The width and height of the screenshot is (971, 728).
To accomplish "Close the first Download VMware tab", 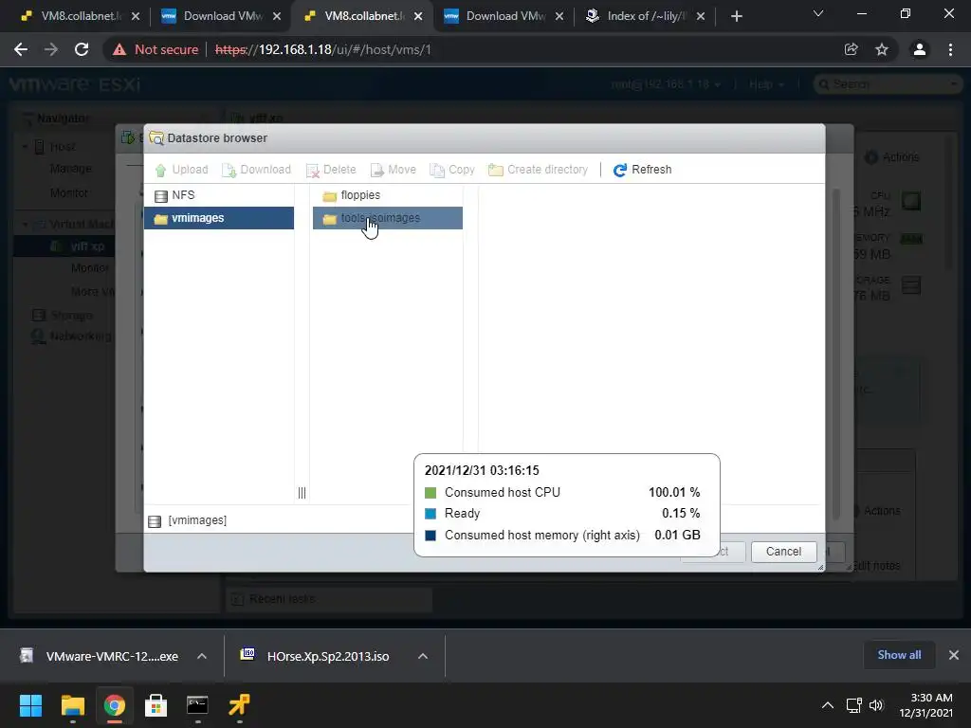I will click(x=277, y=16).
